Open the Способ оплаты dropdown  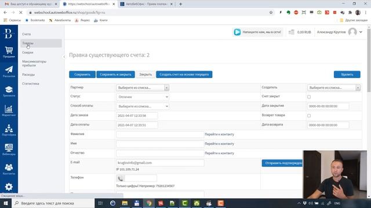tap(143, 106)
